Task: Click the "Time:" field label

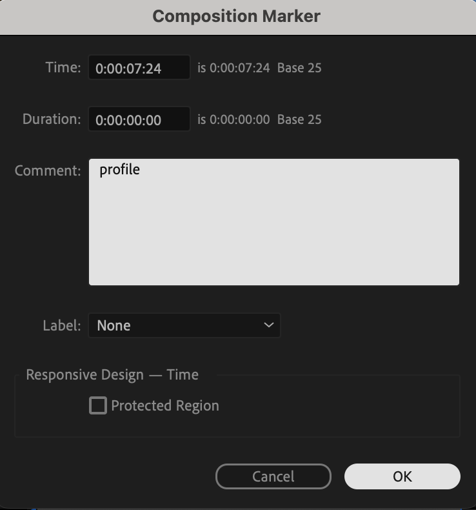Action: 63,67
